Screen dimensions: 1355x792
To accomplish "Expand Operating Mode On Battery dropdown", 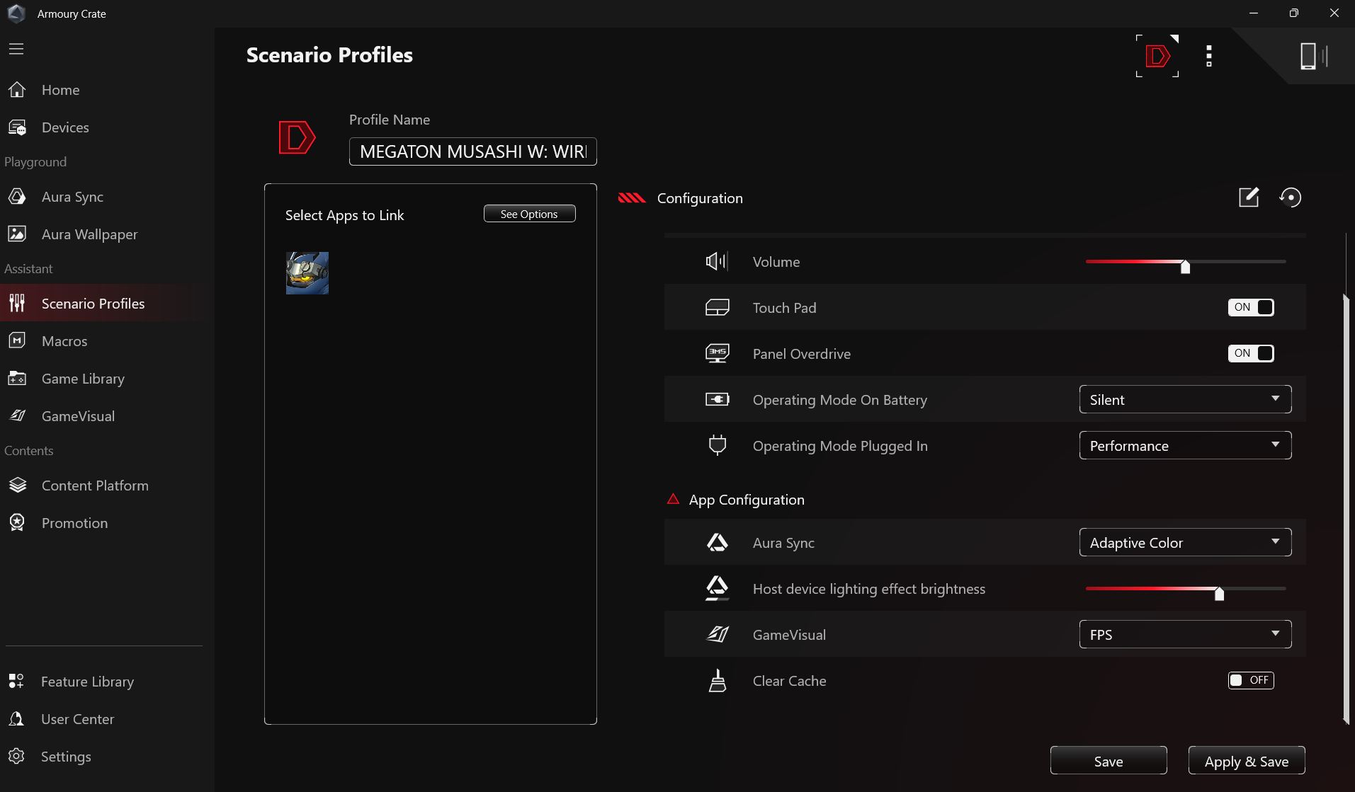I will tap(1185, 399).
